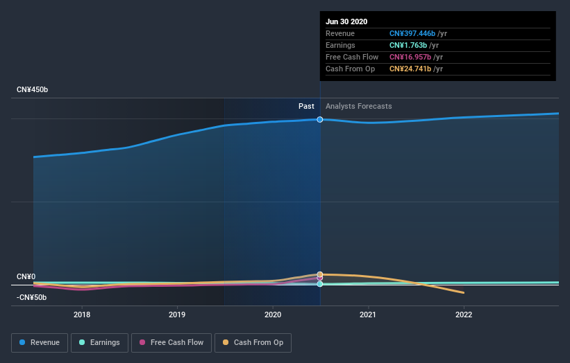Image resolution: width=570 pixels, height=363 pixels.
Task: Click the Analysts Forecasts label
Action: [358, 106]
